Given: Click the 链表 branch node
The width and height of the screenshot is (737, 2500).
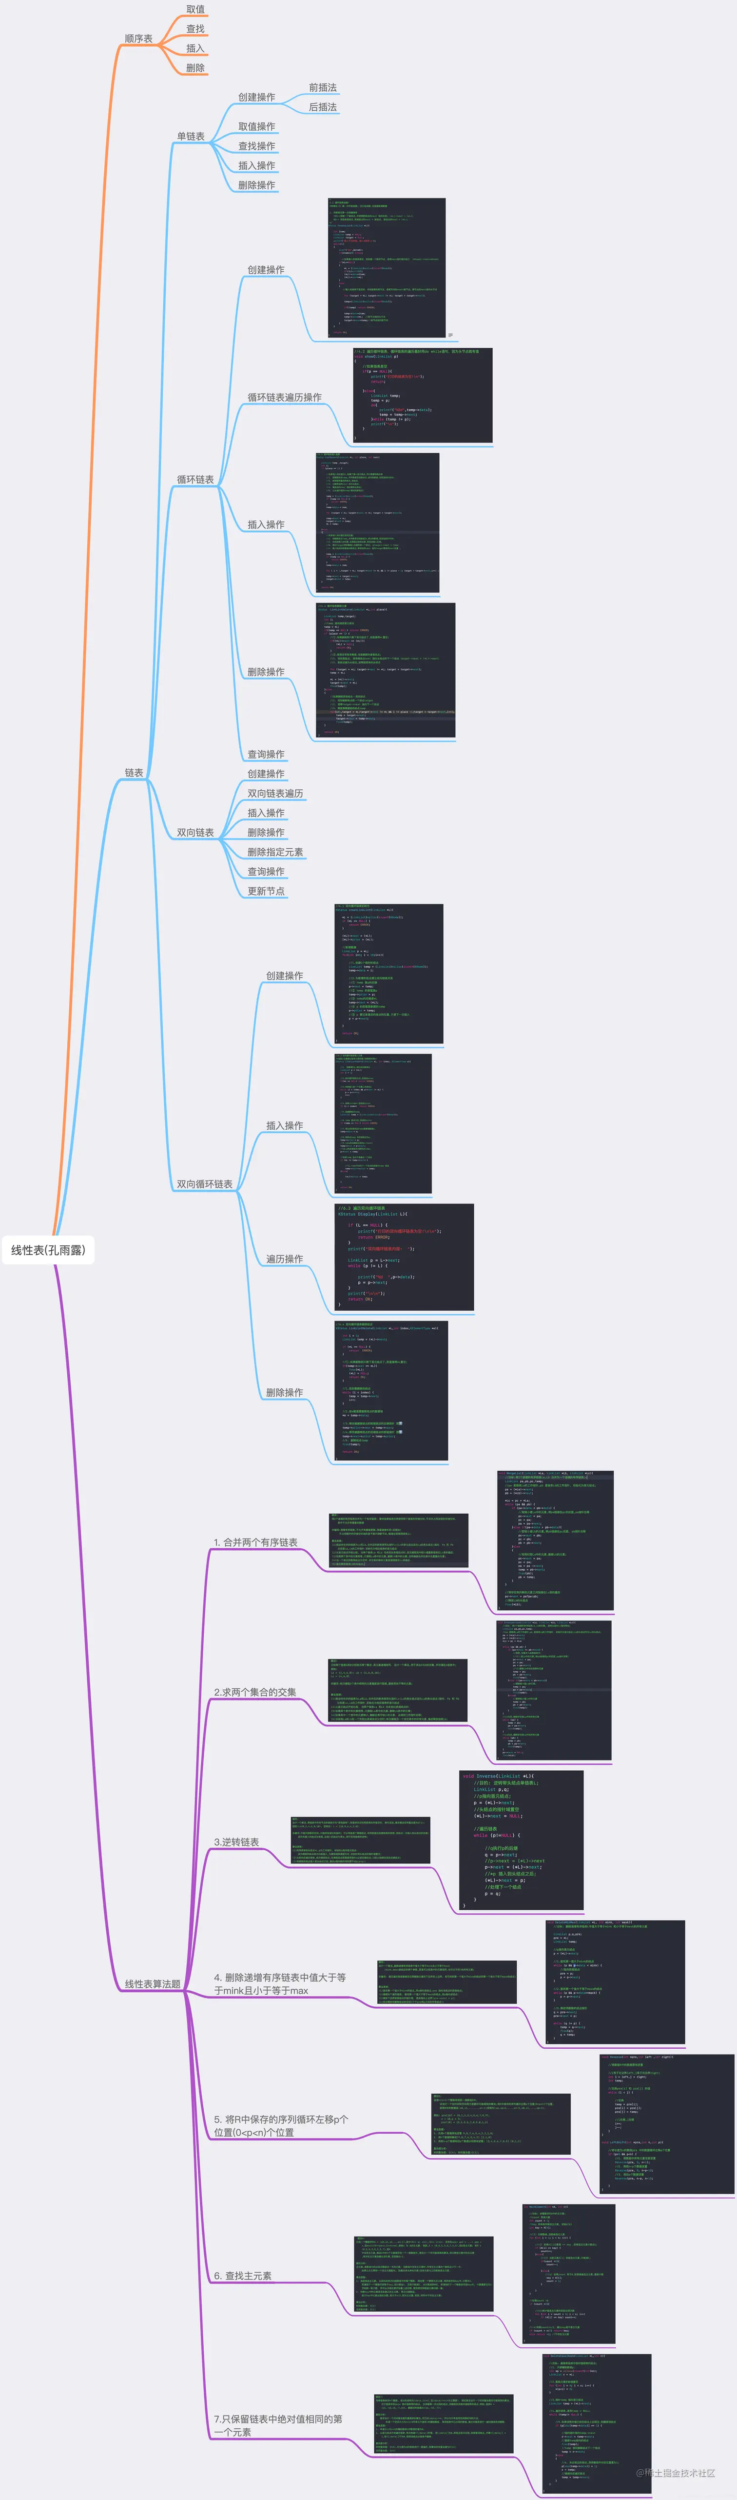Looking at the screenshot, I should click(x=134, y=773).
